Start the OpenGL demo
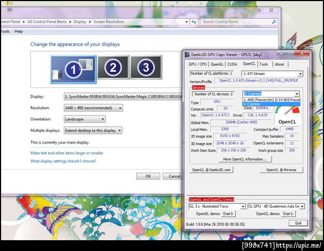The width and height of the screenshot is (324, 251). coord(228,214)
